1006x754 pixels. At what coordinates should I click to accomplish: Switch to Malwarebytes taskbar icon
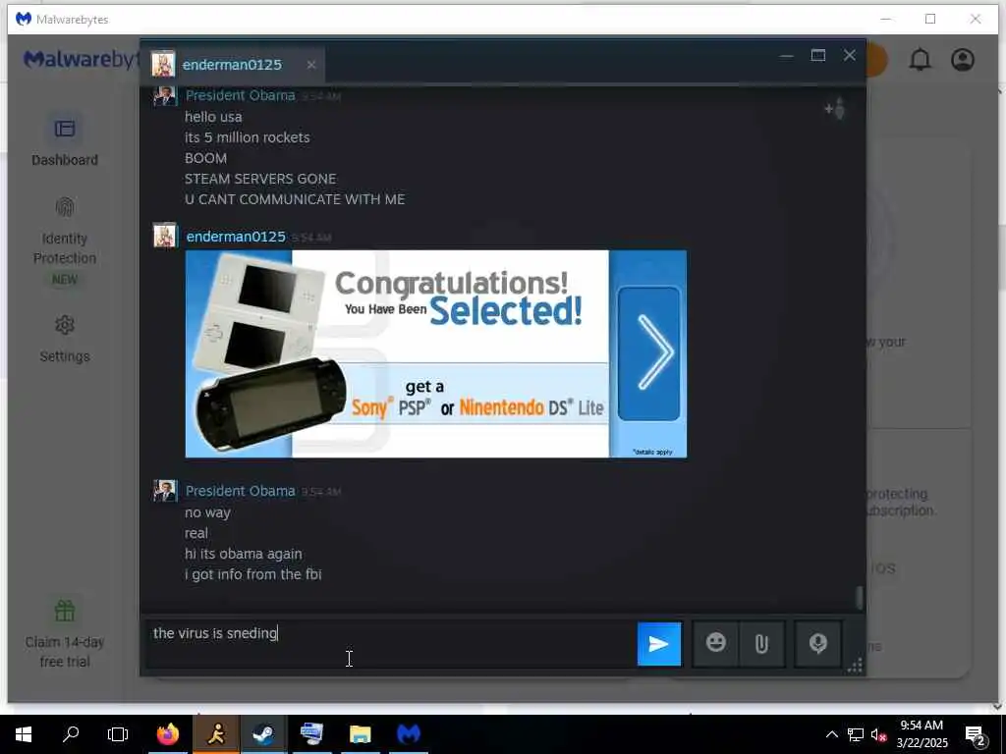[x=408, y=734]
